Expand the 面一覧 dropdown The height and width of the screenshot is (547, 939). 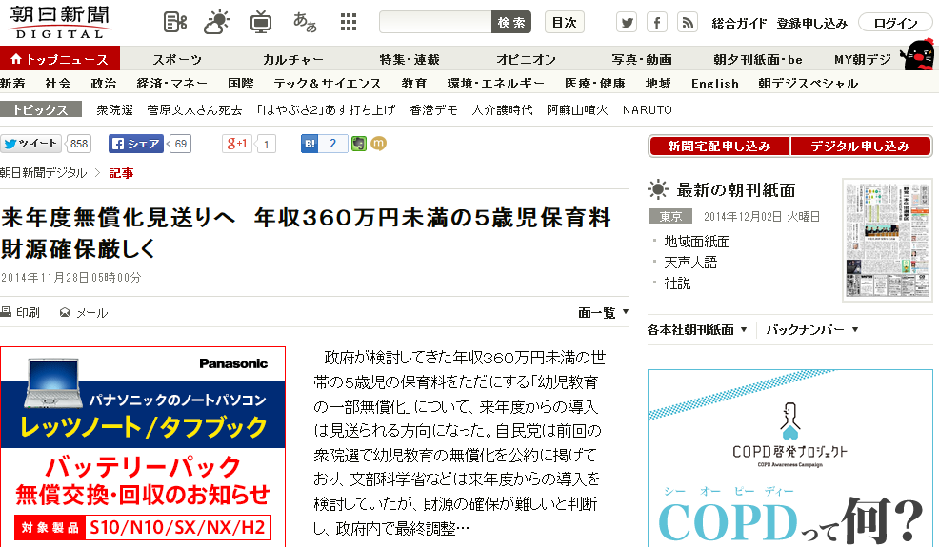(603, 312)
